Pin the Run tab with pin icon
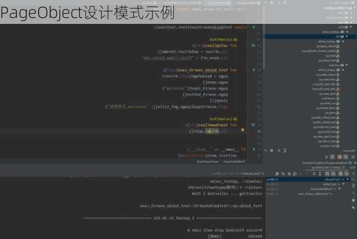 353,207
